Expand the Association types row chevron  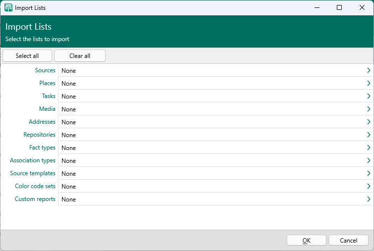(x=369, y=160)
